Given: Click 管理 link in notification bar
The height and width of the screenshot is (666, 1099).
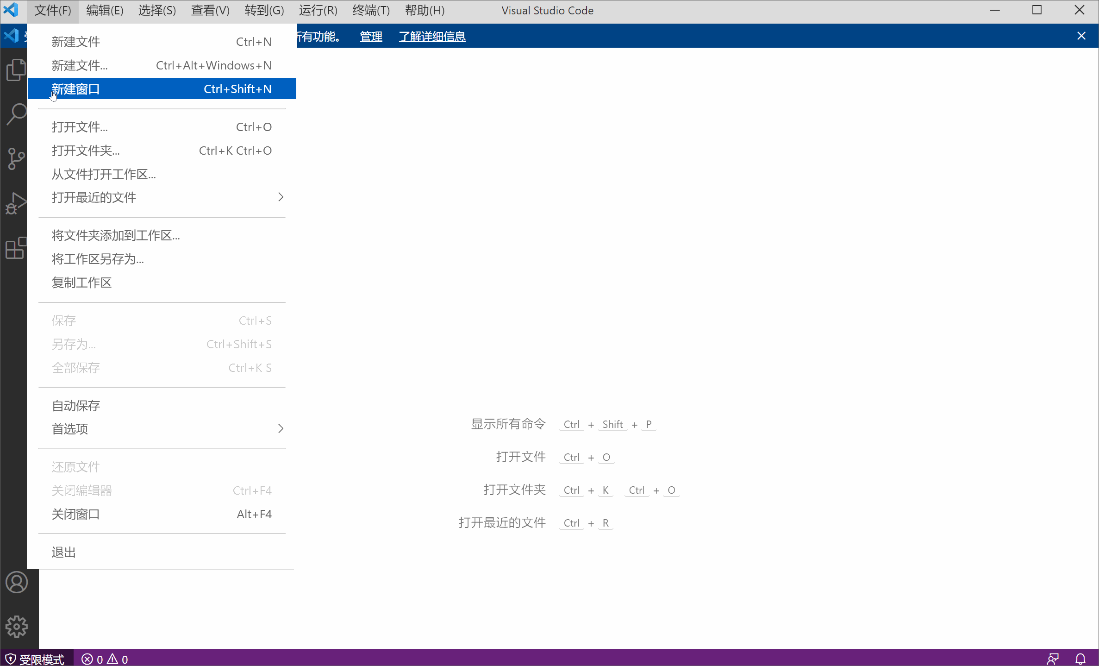Looking at the screenshot, I should [370, 37].
